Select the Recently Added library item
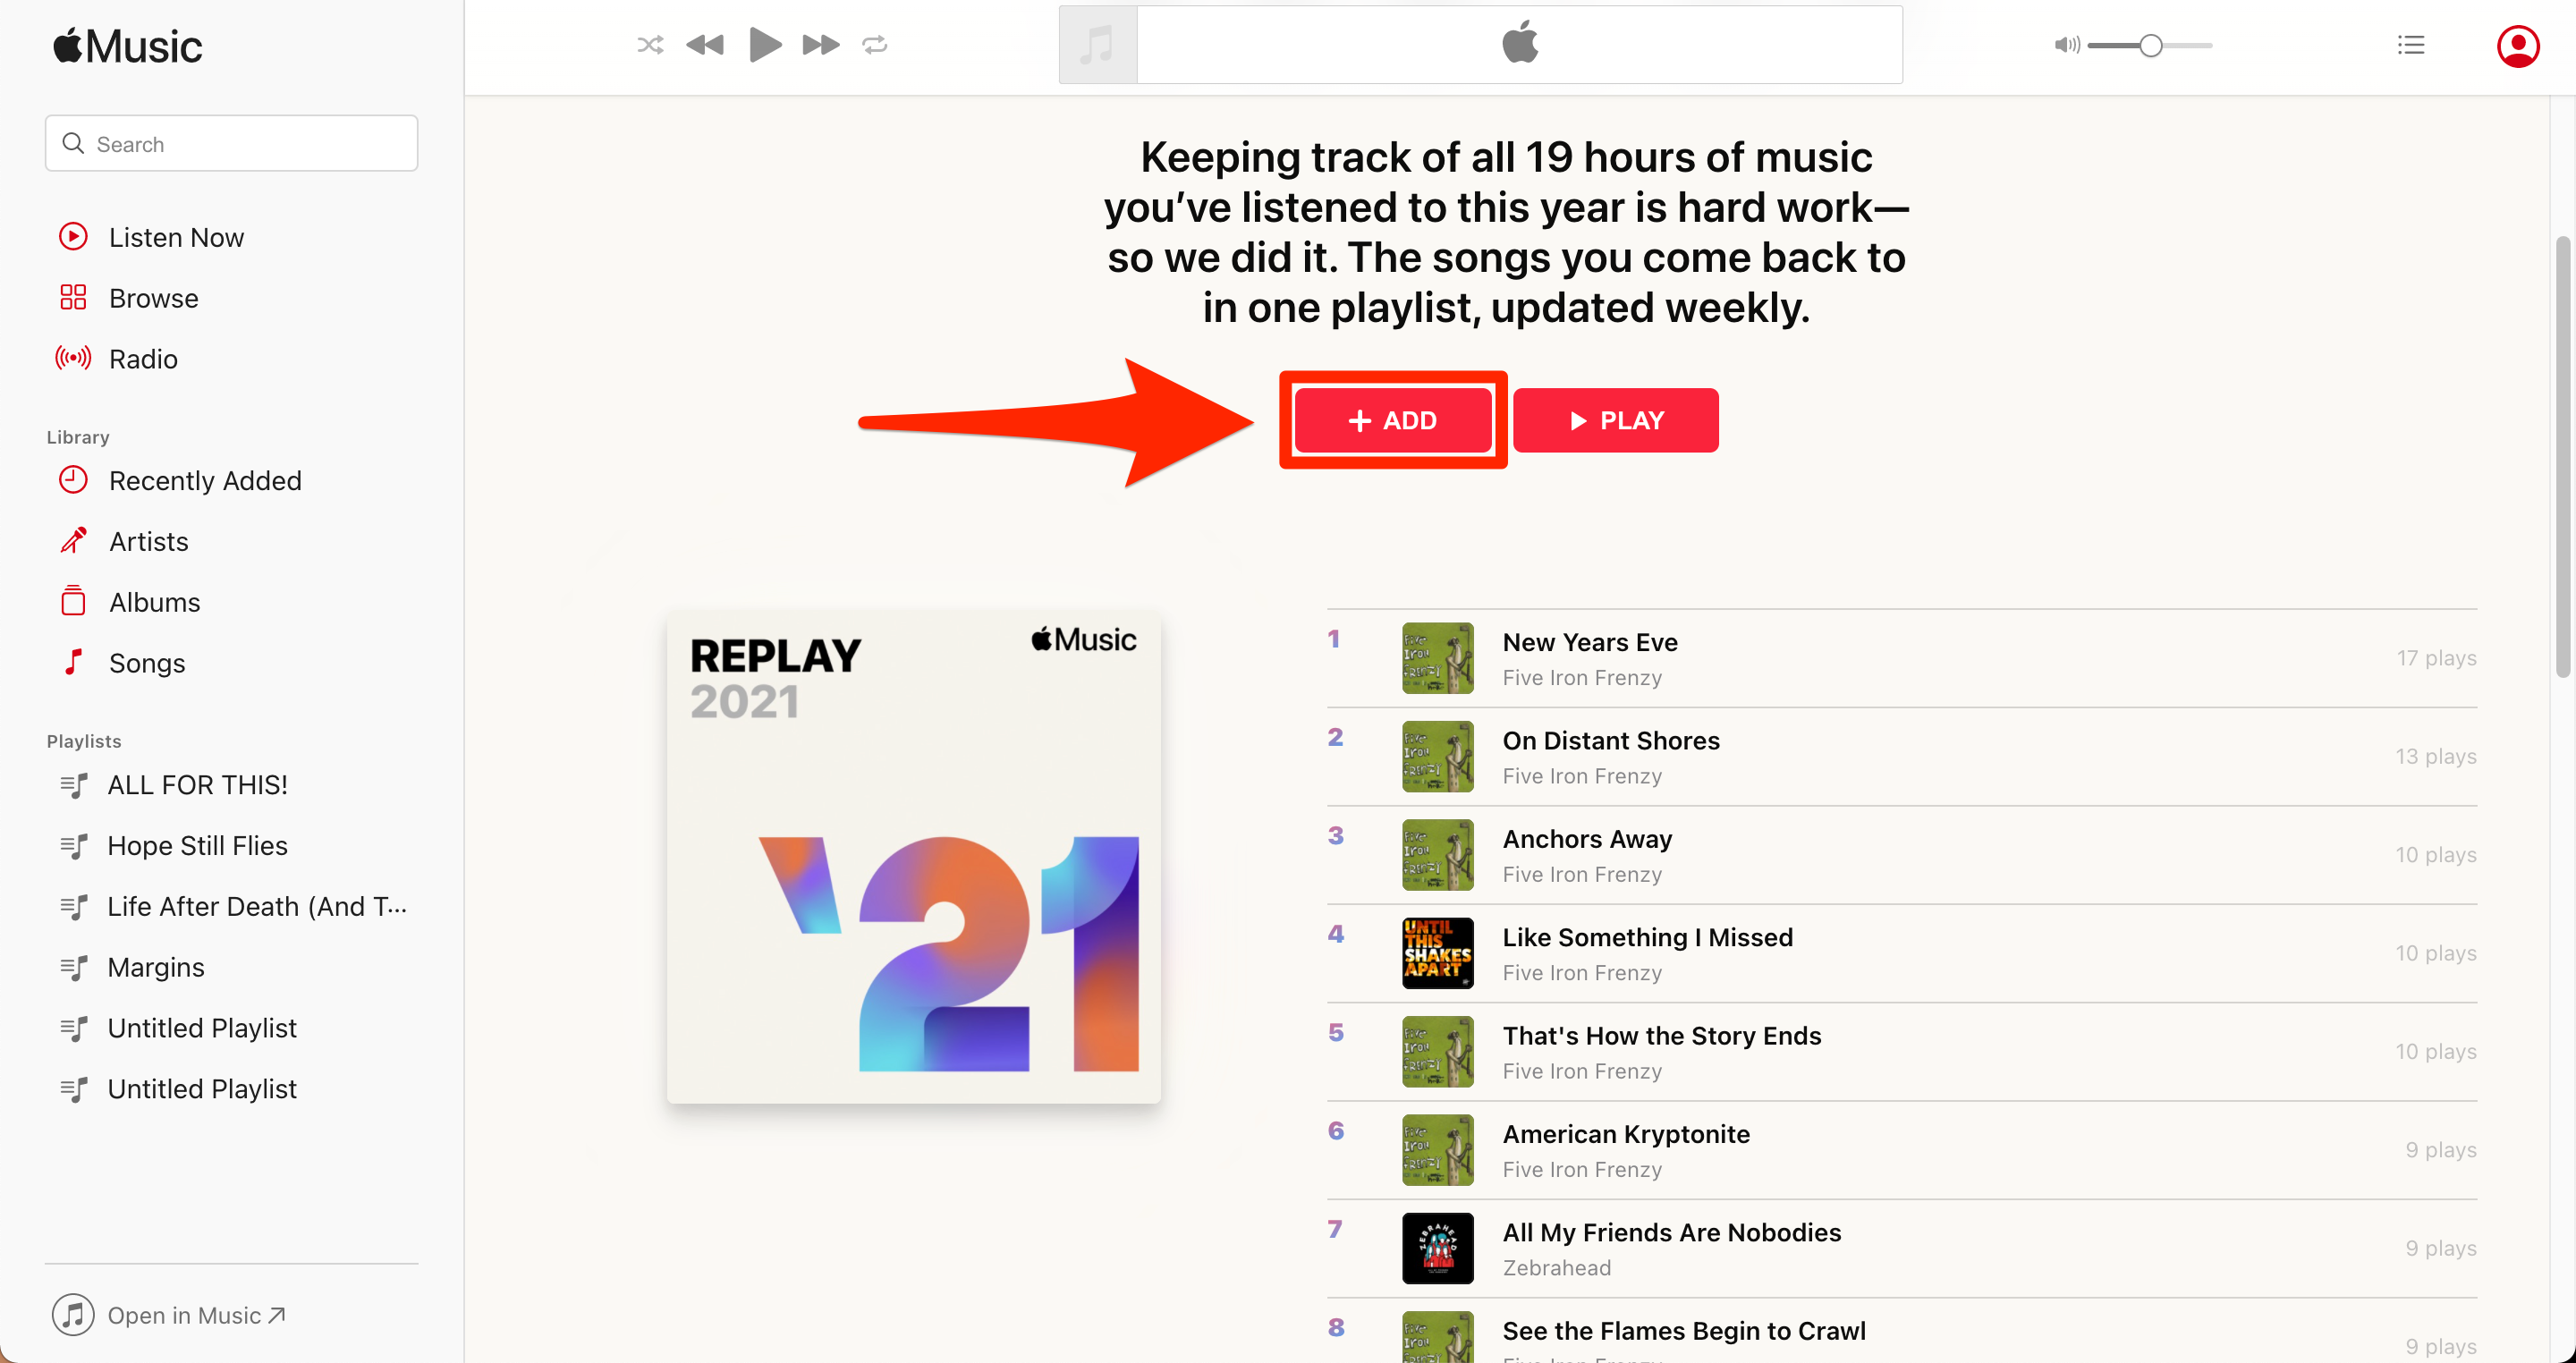This screenshot has height=1363, width=2576. tap(206, 480)
